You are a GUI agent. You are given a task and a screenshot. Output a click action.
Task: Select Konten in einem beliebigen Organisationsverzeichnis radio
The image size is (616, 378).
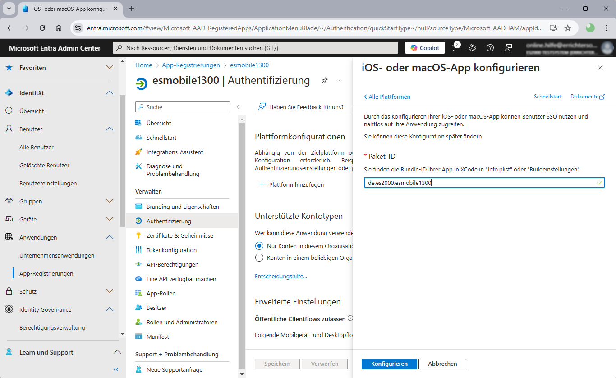click(x=259, y=258)
